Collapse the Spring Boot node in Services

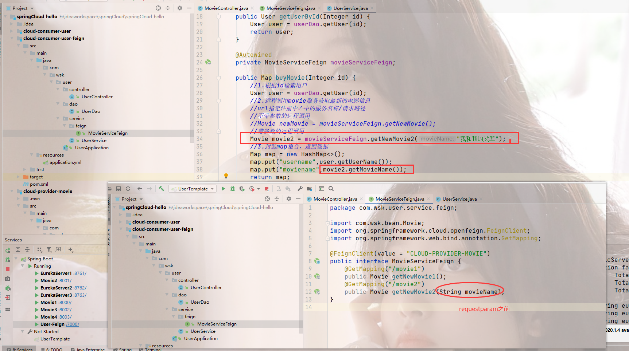tap(16, 259)
